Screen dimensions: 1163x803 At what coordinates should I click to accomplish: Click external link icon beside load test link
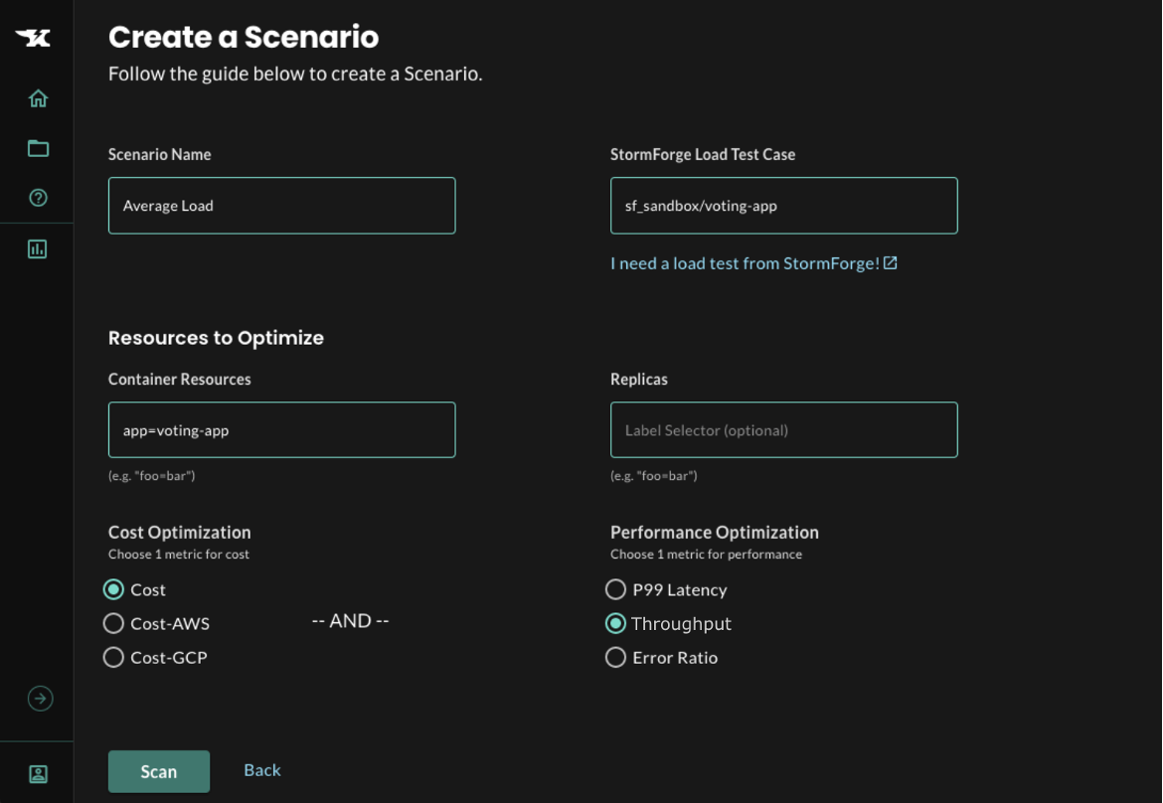pyautogui.click(x=891, y=263)
